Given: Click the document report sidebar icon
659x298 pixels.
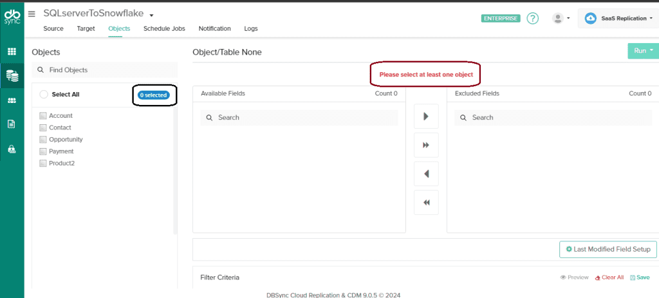Looking at the screenshot, I should [x=12, y=124].
